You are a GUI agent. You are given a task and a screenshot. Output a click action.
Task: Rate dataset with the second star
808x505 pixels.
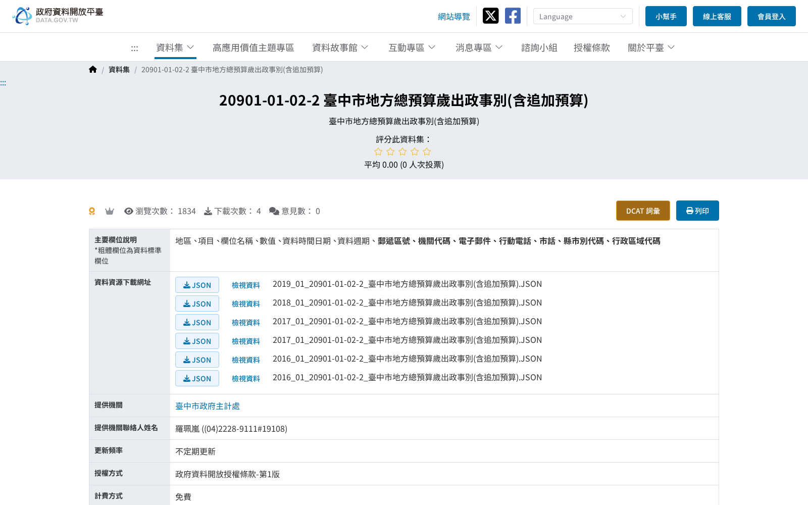pyautogui.click(x=390, y=151)
